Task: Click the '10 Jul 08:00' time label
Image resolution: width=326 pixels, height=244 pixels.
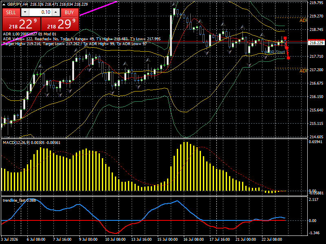Action: click(x=115, y=240)
